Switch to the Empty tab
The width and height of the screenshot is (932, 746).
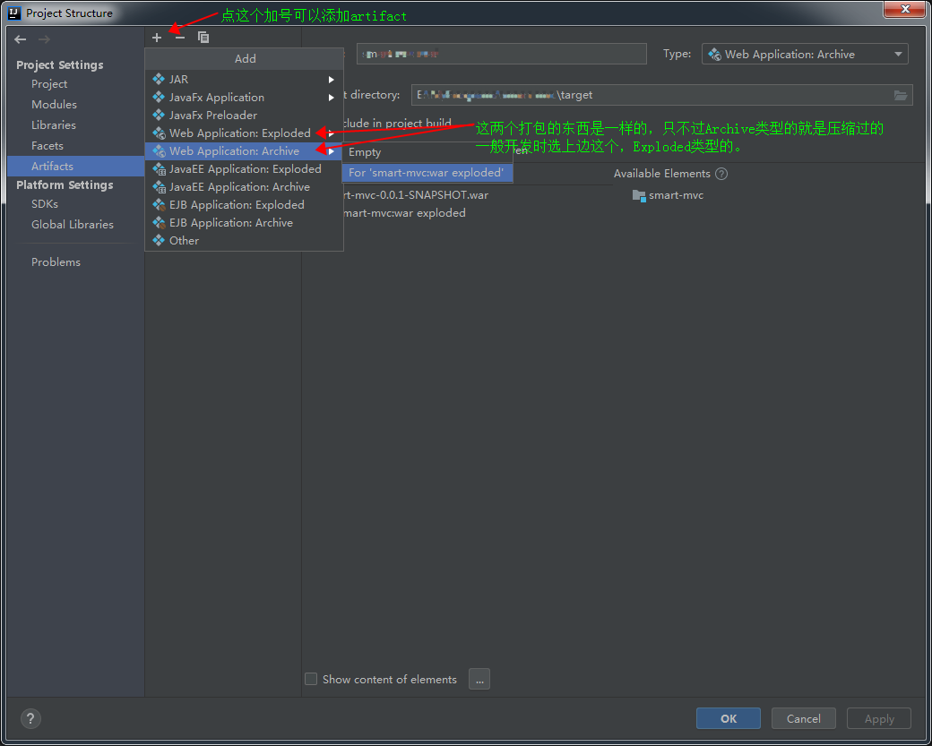(365, 152)
